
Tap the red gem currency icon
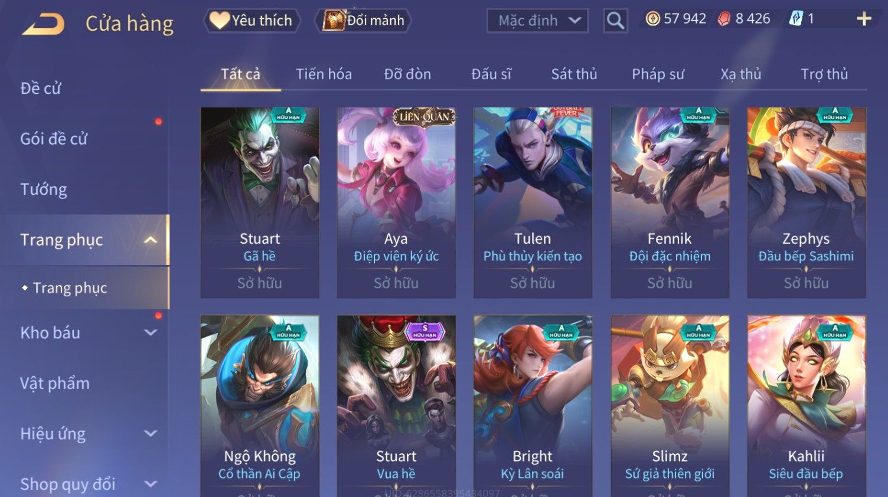click(724, 19)
